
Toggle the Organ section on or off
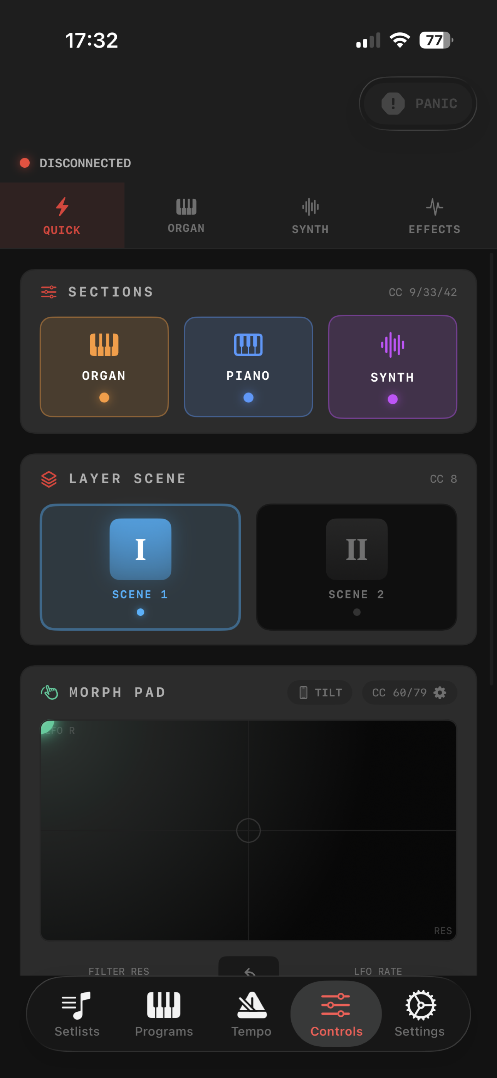(x=104, y=367)
